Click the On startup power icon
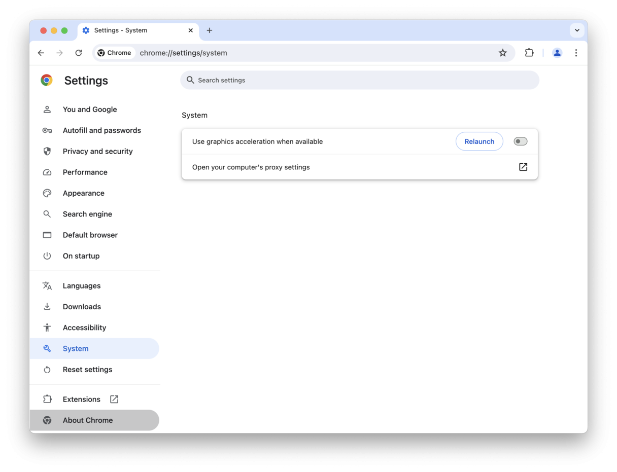The height and width of the screenshot is (472, 617). [47, 256]
